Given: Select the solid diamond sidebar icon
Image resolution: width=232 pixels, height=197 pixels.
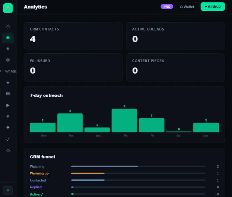Looking at the screenshot, I should (8, 127).
